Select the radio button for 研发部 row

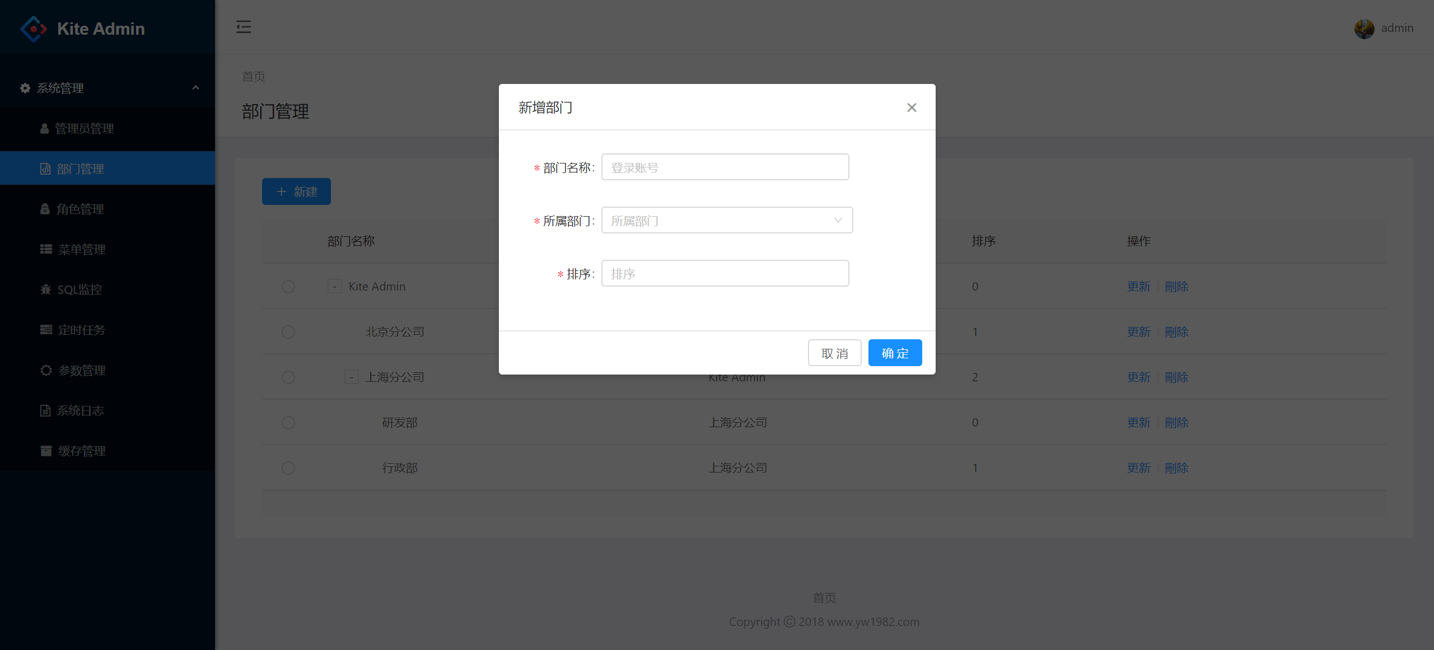point(288,423)
